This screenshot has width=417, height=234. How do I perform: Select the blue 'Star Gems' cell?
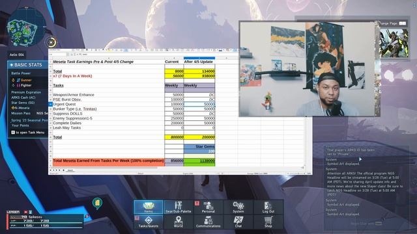pyautogui.click(x=199, y=146)
